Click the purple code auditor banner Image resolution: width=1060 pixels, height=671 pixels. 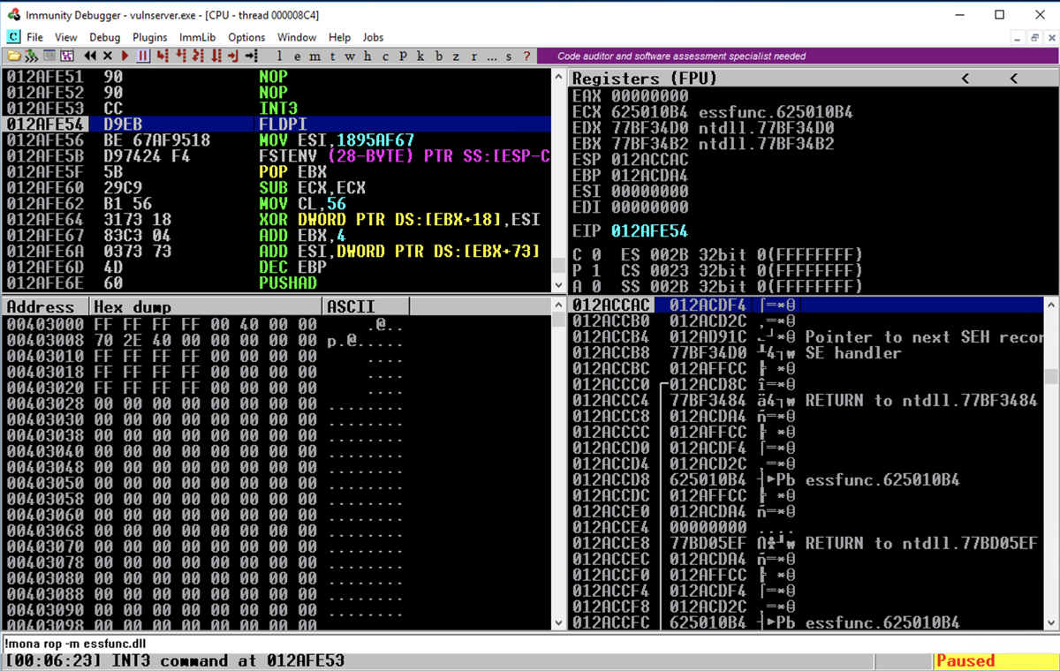click(680, 56)
